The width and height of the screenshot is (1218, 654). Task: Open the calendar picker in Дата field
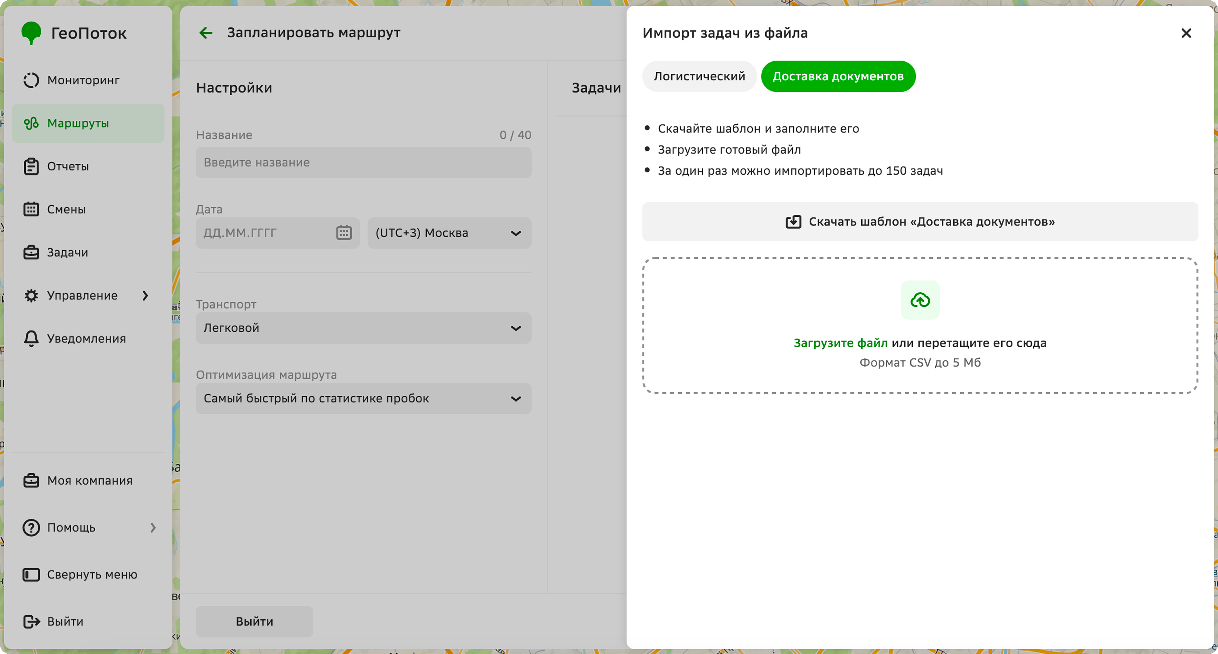click(x=344, y=233)
